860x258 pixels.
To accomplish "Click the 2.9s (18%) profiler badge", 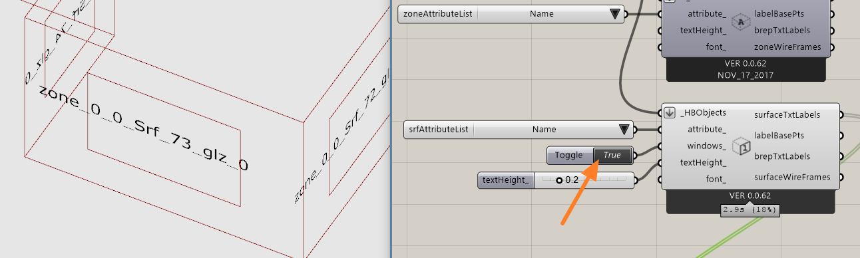I will 750,209.
